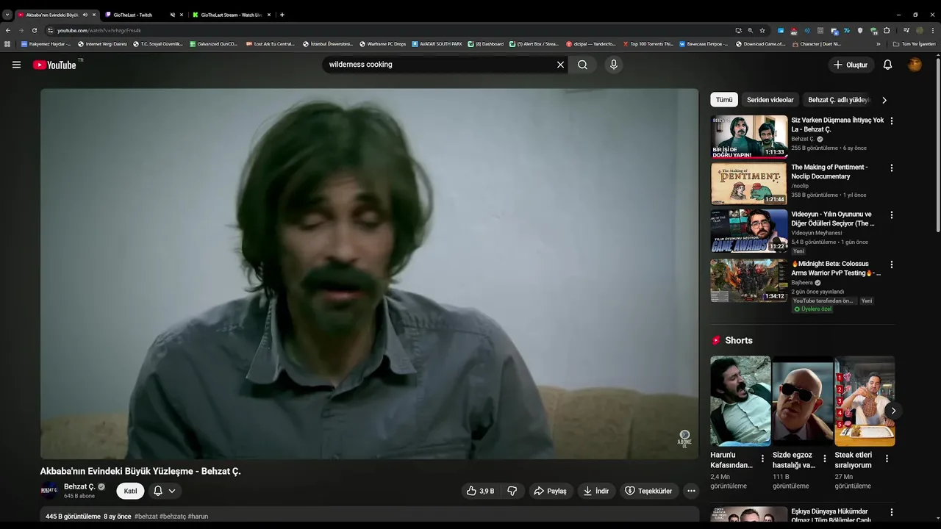941x529 pixels.
Task: Open Warframe PC Drops bookmark
Action: click(x=382, y=44)
